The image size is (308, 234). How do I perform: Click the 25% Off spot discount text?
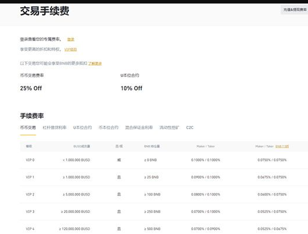[x=31, y=88]
